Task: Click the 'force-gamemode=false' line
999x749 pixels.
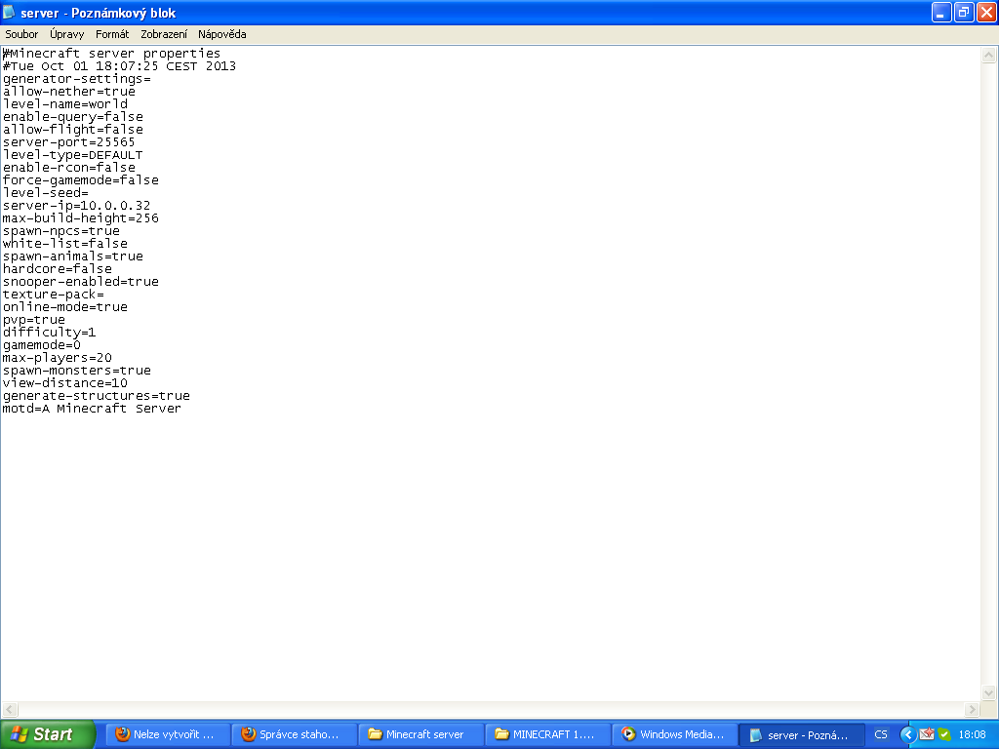Action: click(80, 180)
